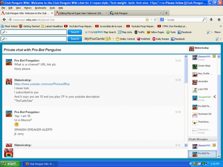Click the Windows start button
Screen dimensions: 223x167
coord(10,164)
